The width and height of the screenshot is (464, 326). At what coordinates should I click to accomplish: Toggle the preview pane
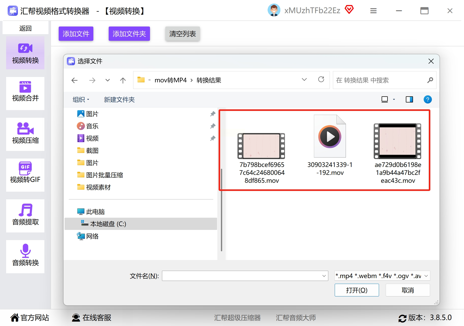409,99
